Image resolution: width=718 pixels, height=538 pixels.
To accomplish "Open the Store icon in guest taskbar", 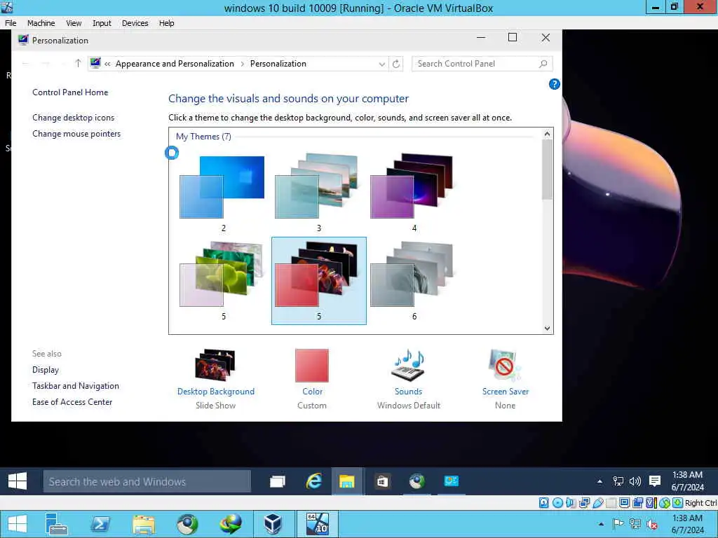I will coord(382,481).
